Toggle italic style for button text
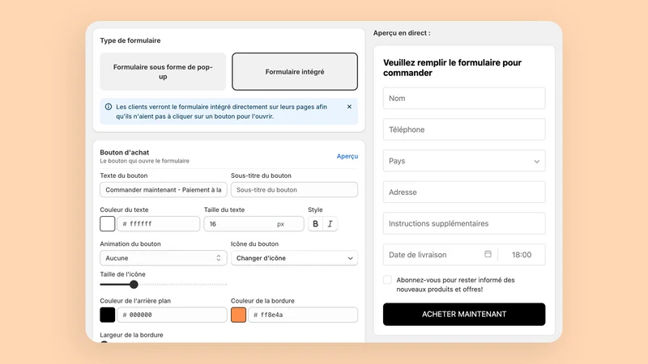Viewport: 648px width, 364px height. pyautogui.click(x=330, y=224)
